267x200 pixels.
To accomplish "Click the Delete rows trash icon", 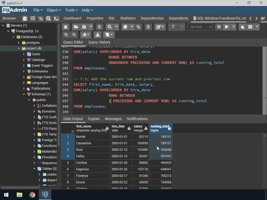I will 148,27.
